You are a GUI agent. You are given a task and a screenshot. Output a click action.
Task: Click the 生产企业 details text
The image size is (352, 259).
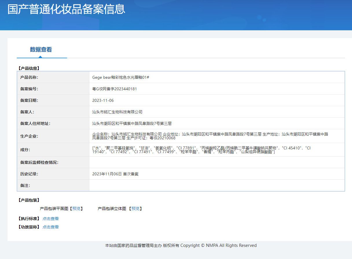pos(210,136)
